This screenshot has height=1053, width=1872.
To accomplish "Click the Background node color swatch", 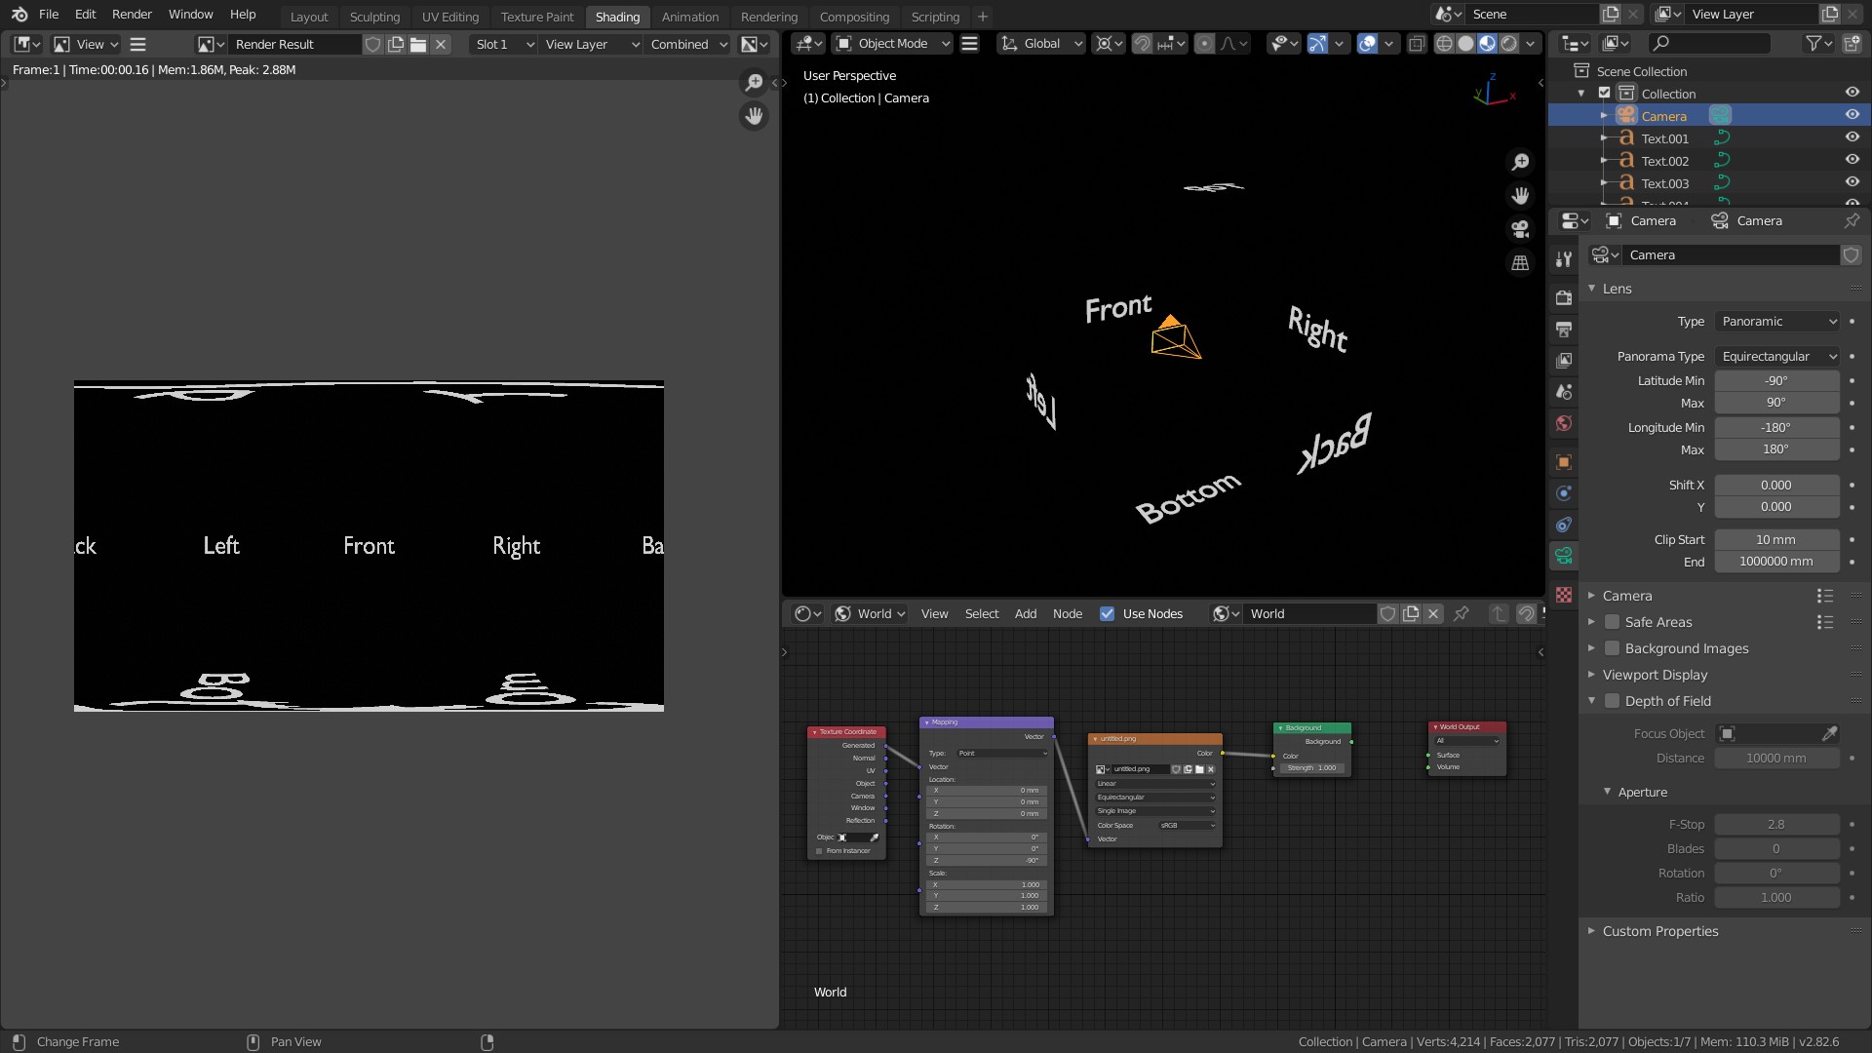I will tap(1326, 756).
